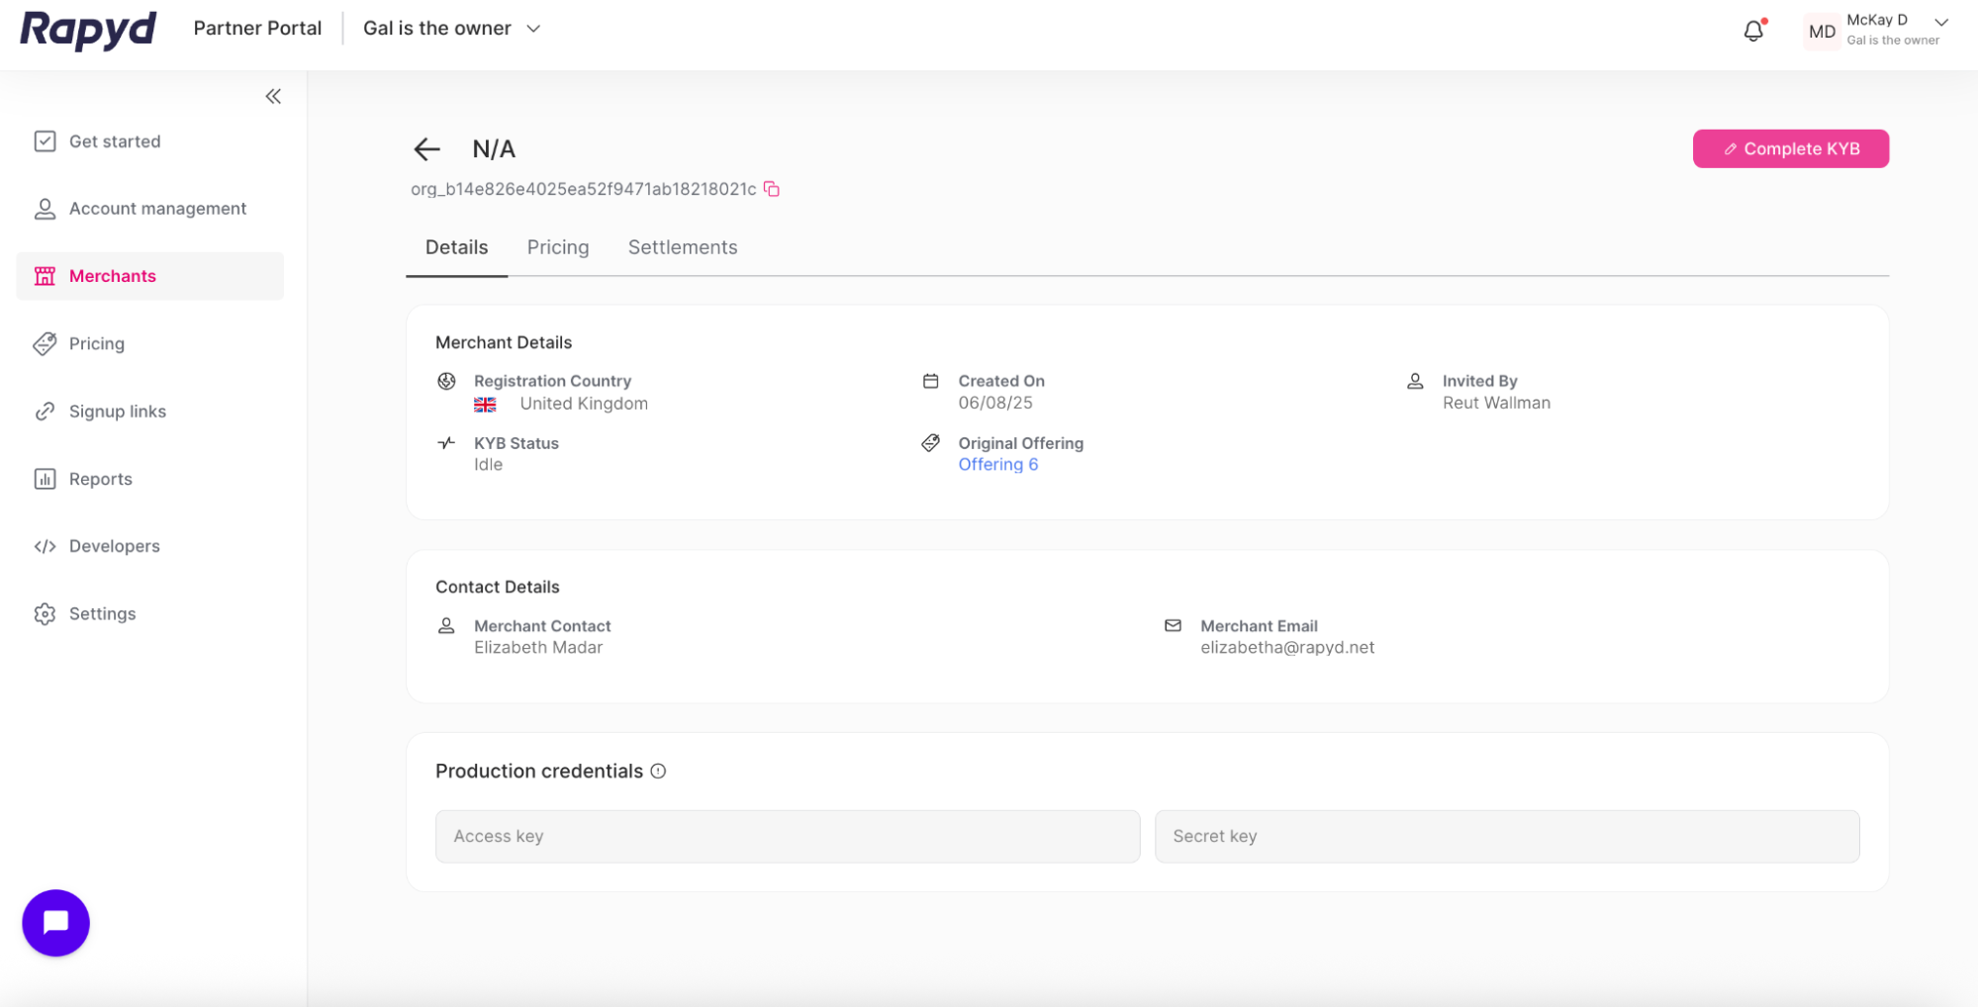The image size is (1978, 1008).
Task: Copy the organization ID to clipboard
Action: coord(772,189)
